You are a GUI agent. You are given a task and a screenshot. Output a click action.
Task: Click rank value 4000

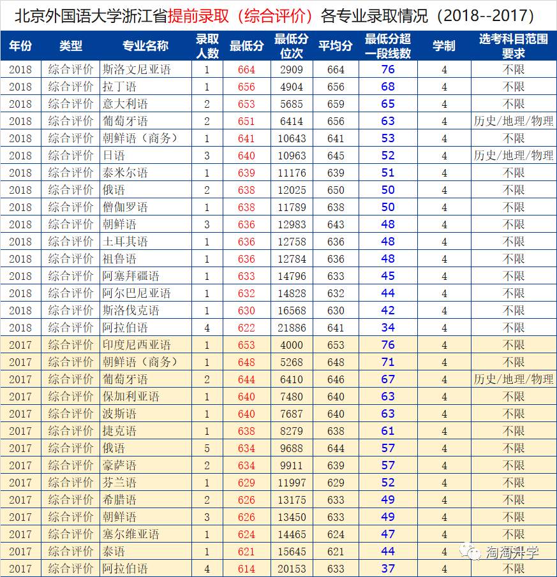point(291,345)
